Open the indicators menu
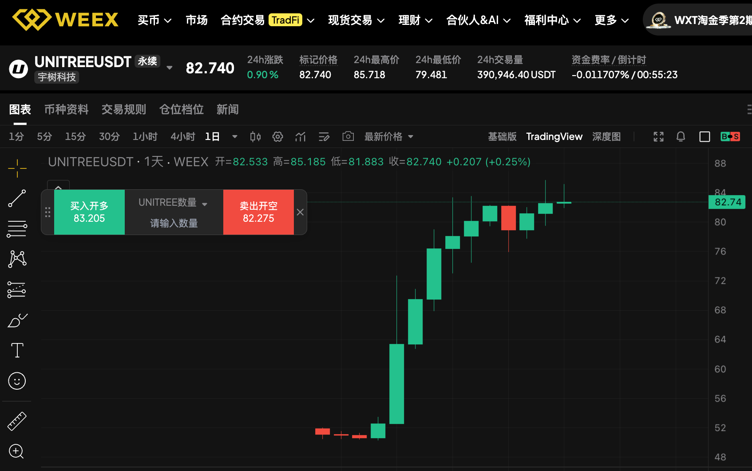752x471 pixels. 301,136
